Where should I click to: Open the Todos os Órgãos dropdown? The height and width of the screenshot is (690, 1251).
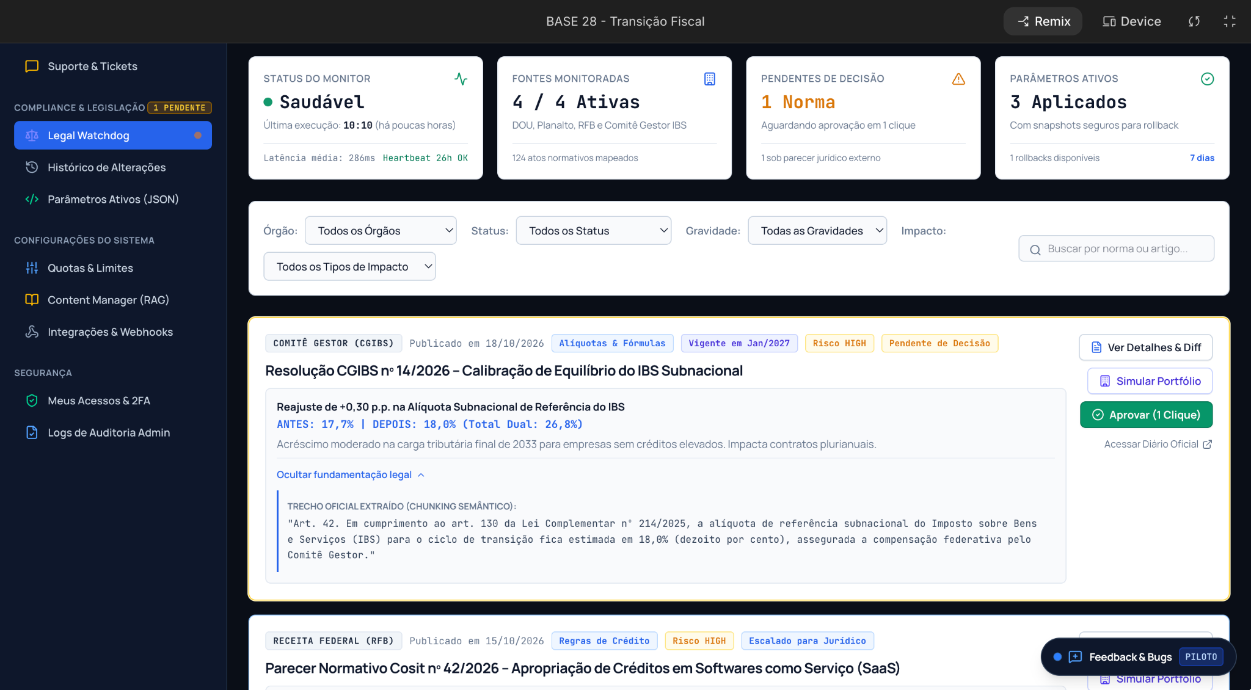pyautogui.click(x=381, y=230)
